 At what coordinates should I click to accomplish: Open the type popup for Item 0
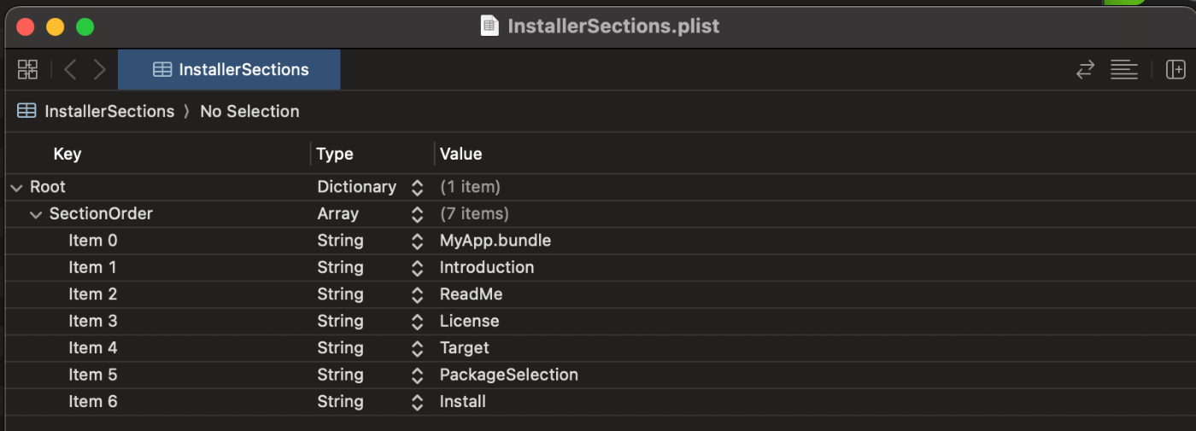pos(417,241)
